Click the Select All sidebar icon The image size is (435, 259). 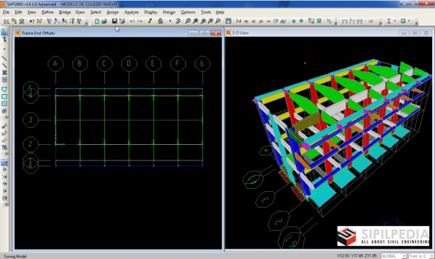(x=4, y=126)
